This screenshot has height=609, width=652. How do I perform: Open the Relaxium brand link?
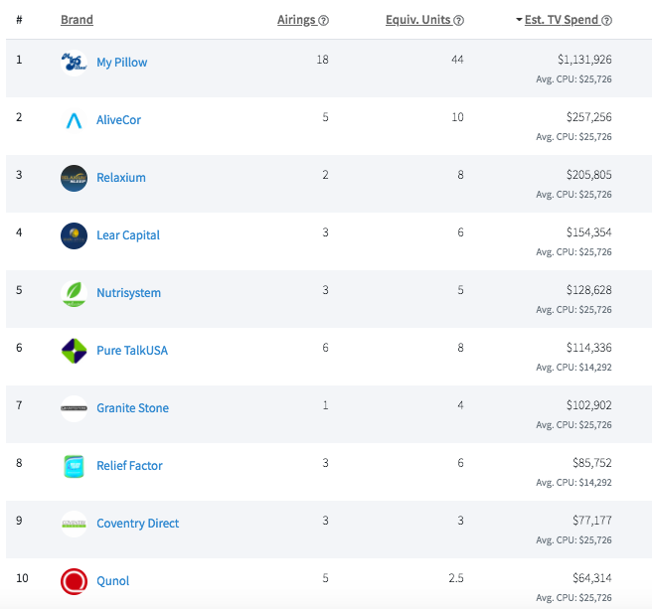pyautogui.click(x=121, y=178)
